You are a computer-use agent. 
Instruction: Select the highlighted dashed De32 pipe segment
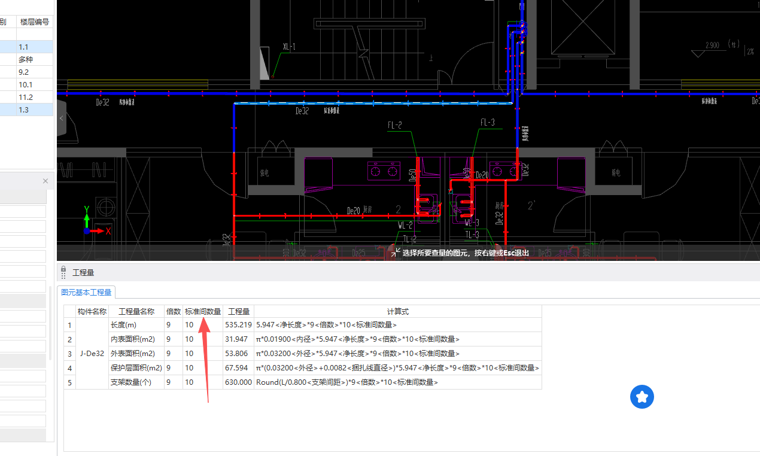click(x=373, y=103)
